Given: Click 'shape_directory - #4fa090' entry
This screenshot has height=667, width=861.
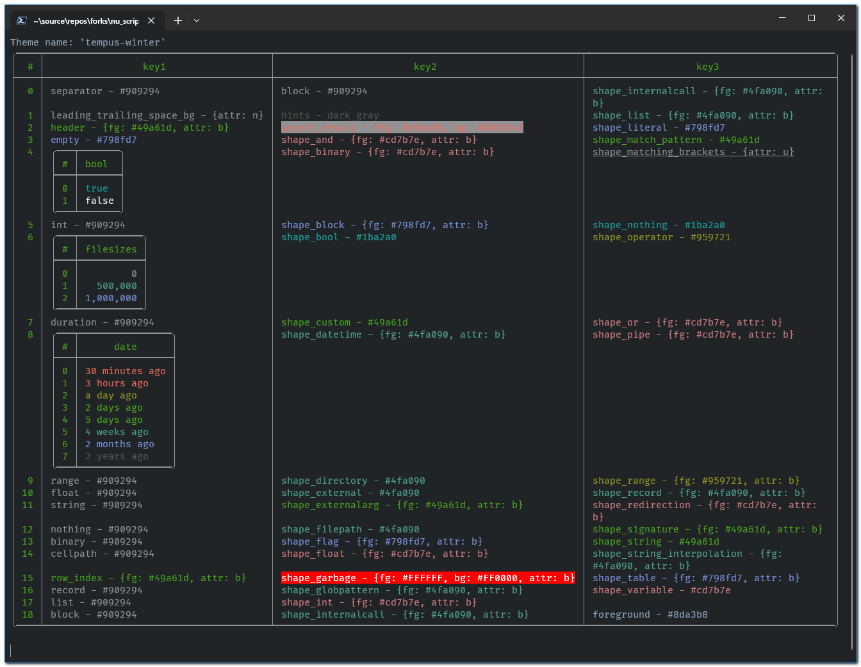Looking at the screenshot, I should coord(354,481).
